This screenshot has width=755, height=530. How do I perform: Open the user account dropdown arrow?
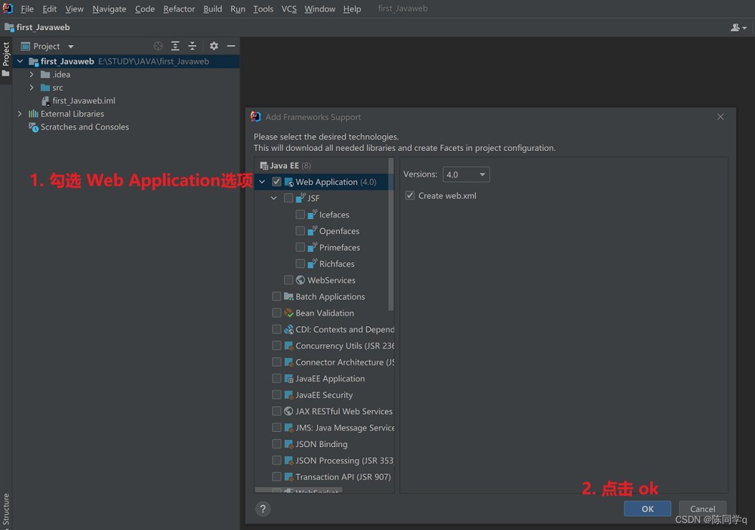pos(744,28)
